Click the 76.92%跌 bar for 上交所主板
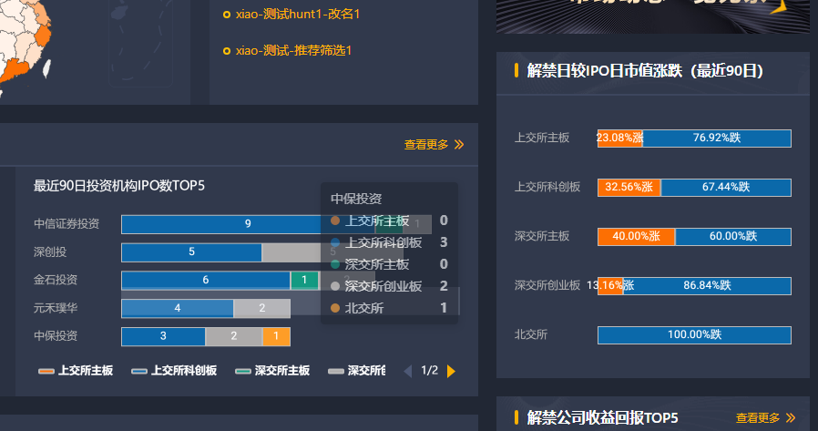 click(x=717, y=139)
